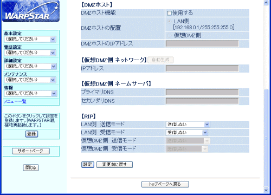Click the 【DMZホスト】 heading
The height and width of the screenshot is (195, 271).
click(x=96, y=5)
